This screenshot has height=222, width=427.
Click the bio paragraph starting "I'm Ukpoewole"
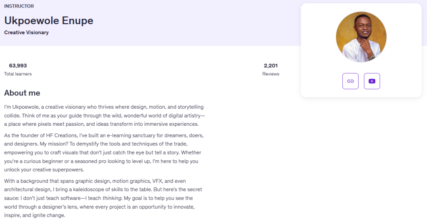coord(104,115)
